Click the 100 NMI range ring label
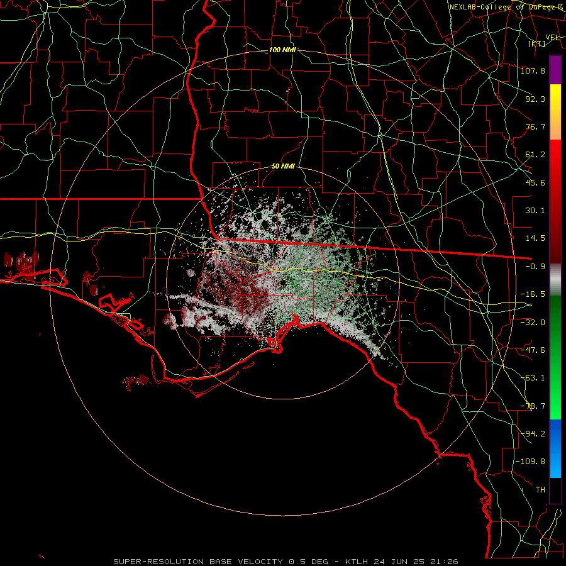Screen dimensions: 566x566 pos(282,50)
